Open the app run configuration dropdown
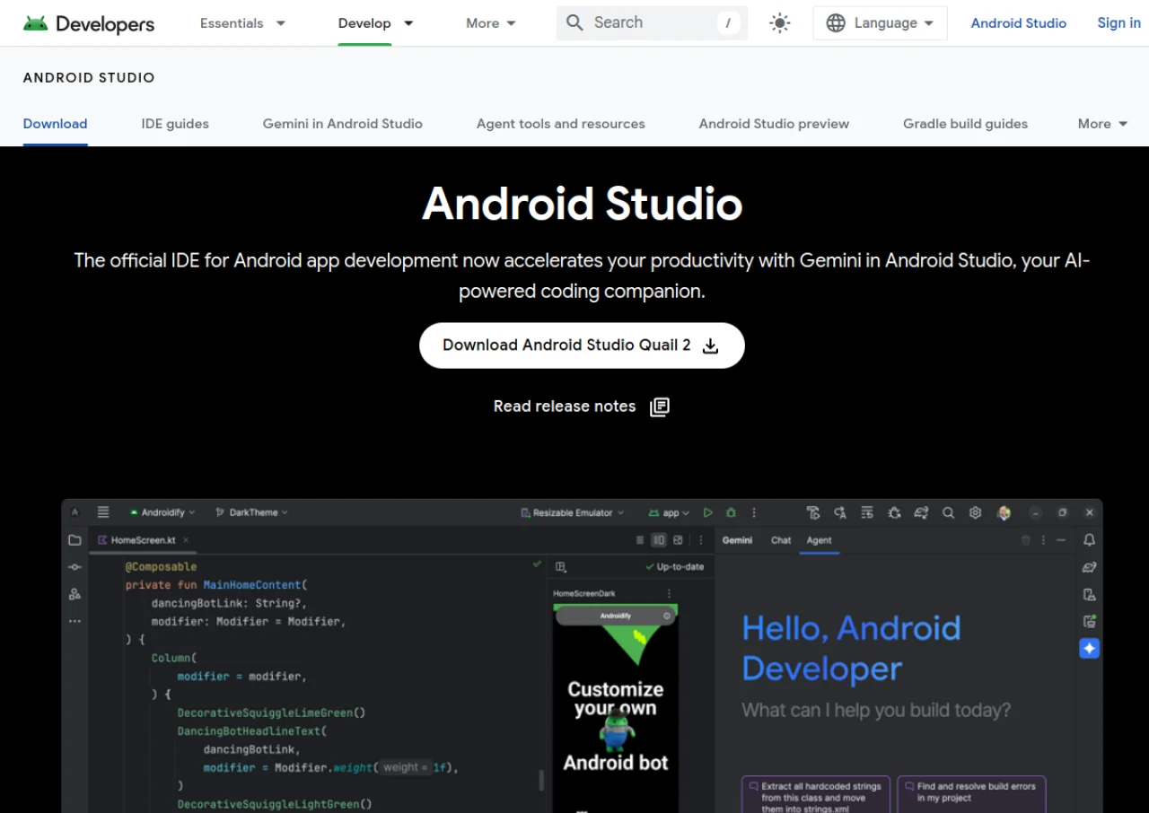This screenshot has width=1149, height=813. (x=669, y=512)
